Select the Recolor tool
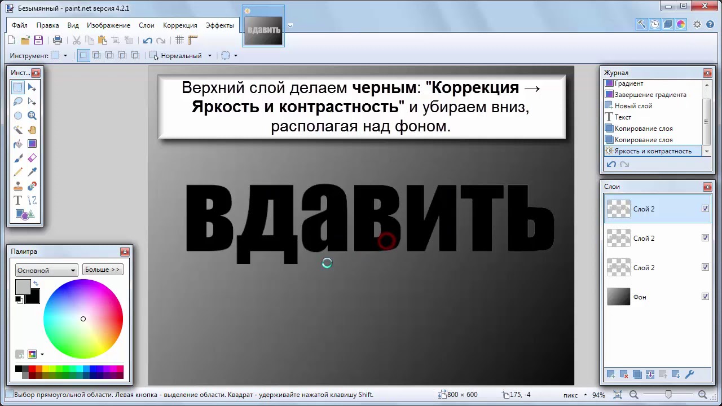Viewport: 722px width, 406px height. [32, 186]
